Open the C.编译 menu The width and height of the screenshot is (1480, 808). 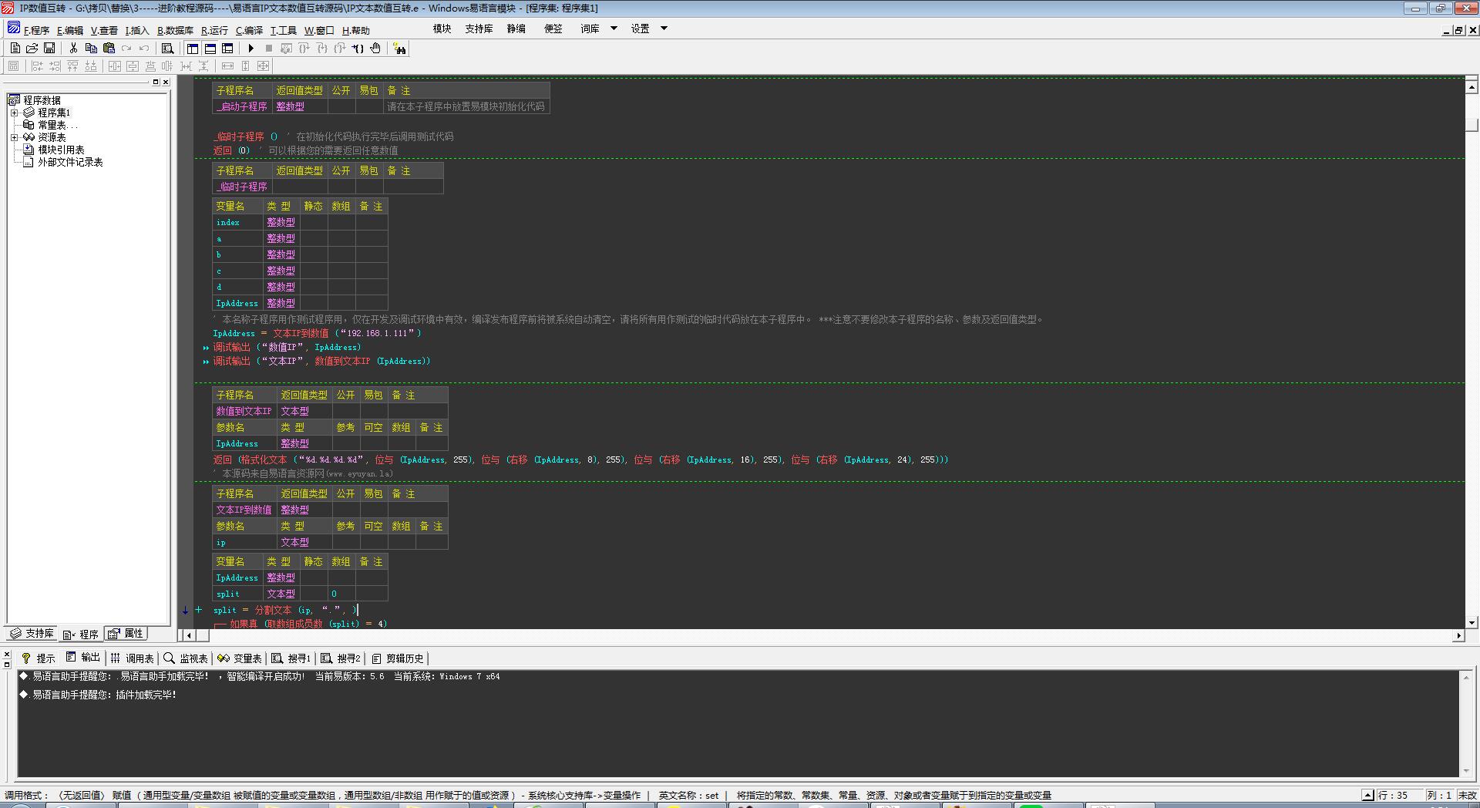[249, 30]
